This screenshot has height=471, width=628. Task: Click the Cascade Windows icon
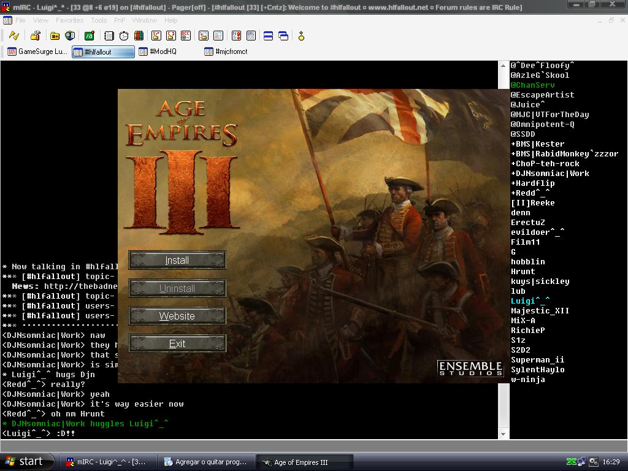click(283, 36)
